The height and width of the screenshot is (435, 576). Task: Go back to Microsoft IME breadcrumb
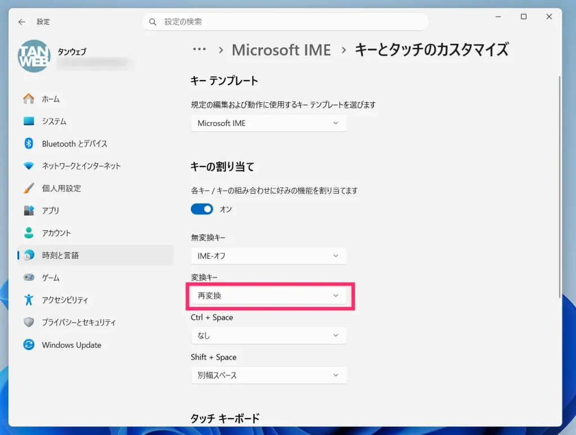[x=281, y=50]
